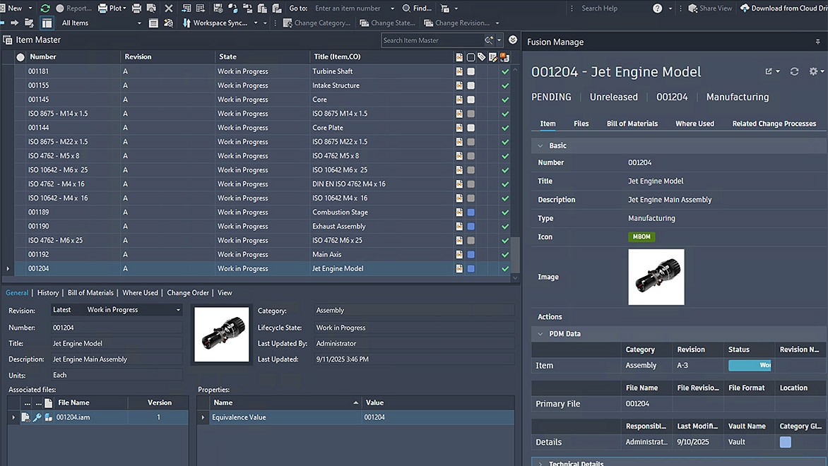The image size is (828, 466).
Task: Click the blue Status progress bar for the item
Action: tap(748, 365)
